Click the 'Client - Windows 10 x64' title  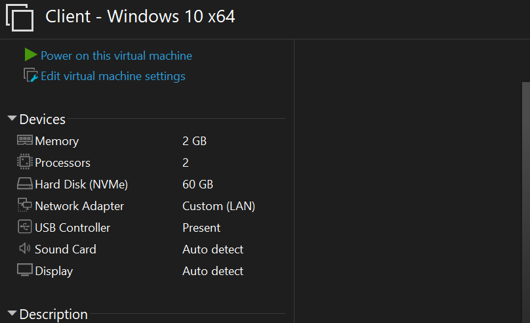click(x=140, y=16)
